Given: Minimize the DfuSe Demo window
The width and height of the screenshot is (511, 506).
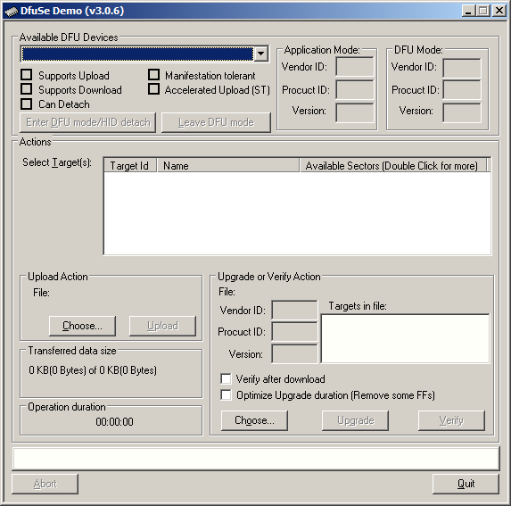Looking at the screenshot, I should click(468, 11).
